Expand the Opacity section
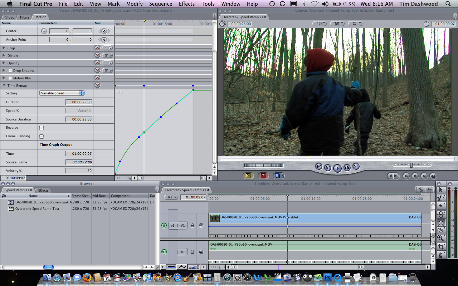 click(4, 63)
